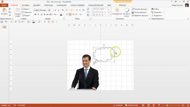
Task: Click the Выделить (Select) button
Action: coord(157,15)
